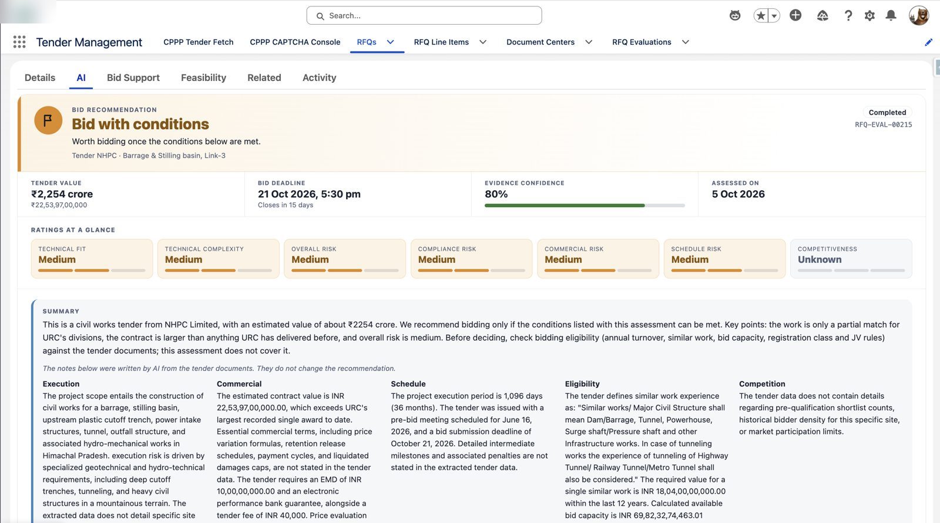This screenshot has width=940, height=523.
Task: Expand the RFQ Line Items dropdown chevron
Action: pos(483,42)
